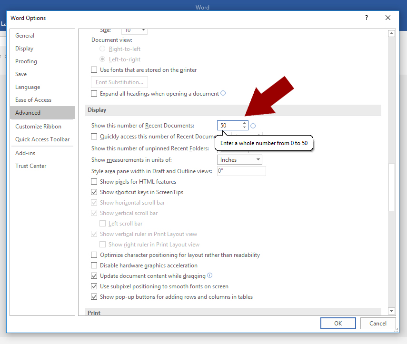Click the Show horizontal scroll bar checkbox

[x=94, y=203]
